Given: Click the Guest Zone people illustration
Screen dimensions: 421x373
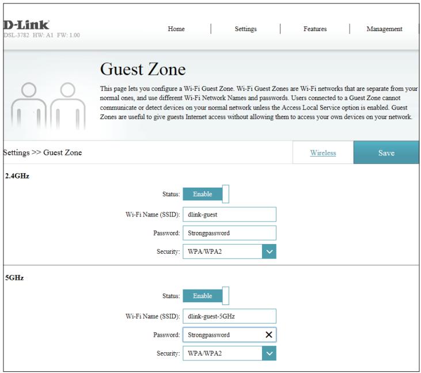Looking at the screenshot, I should 48,106.
